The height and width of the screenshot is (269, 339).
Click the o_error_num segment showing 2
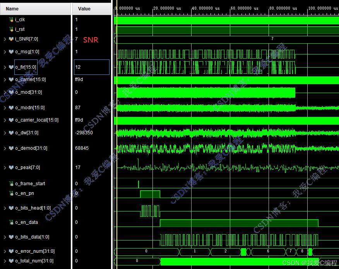coord(226,251)
